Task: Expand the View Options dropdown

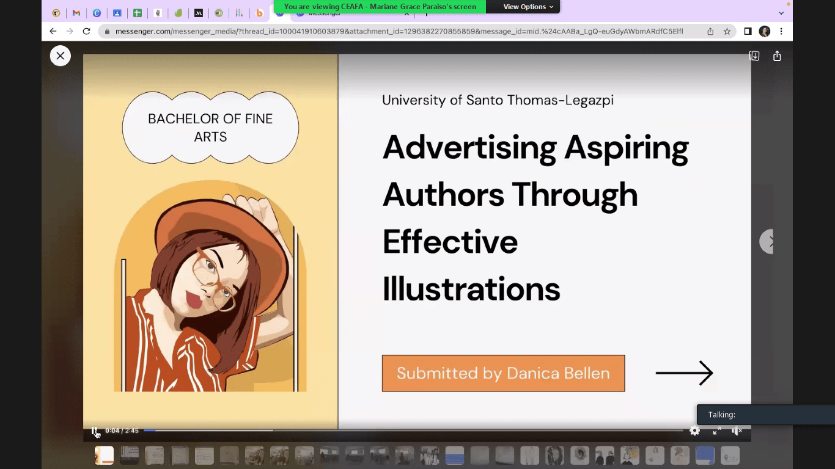Action: [x=528, y=7]
